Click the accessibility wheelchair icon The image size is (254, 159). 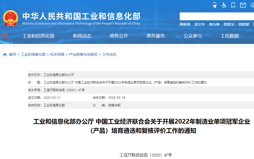pyautogui.click(x=224, y=5)
